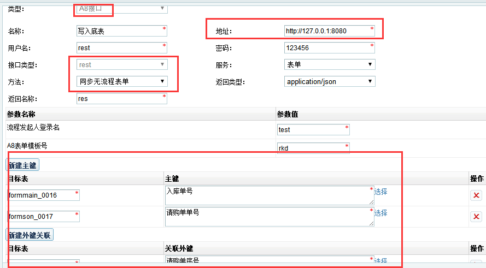
Task: Click 选择 link beside 请购单单号
Action: [x=381, y=213]
